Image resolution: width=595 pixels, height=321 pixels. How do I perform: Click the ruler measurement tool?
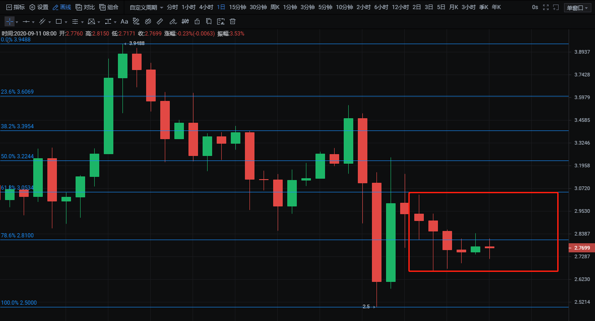tap(160, 21)
